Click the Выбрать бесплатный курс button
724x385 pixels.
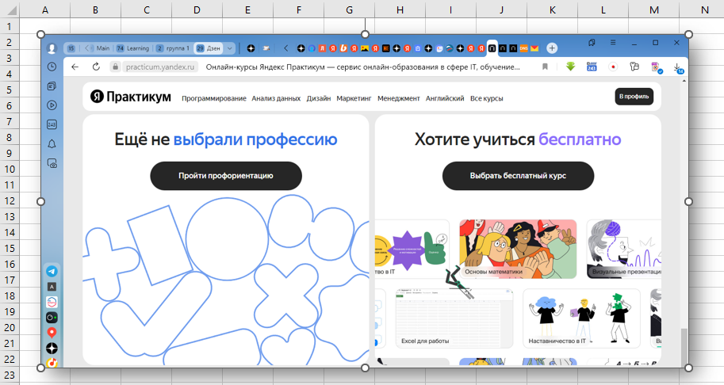click(518, 176)
